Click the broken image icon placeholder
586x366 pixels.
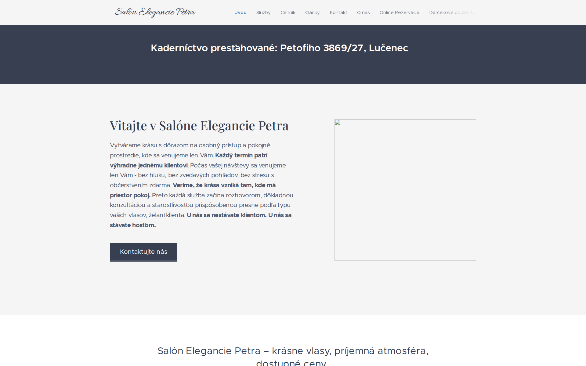[337, 123]
